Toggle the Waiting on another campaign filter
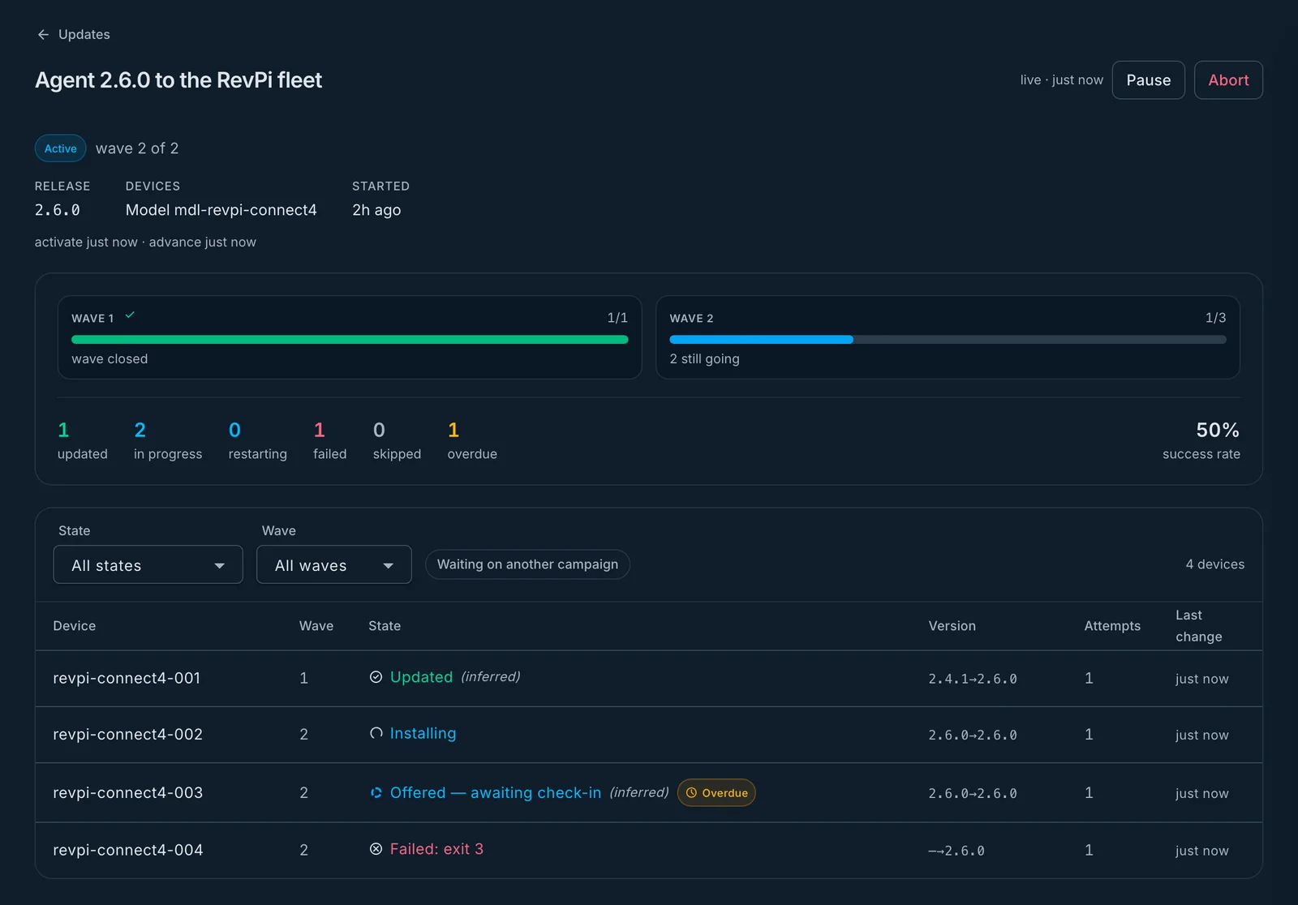 pyautogui.click(x=527, y=564)
